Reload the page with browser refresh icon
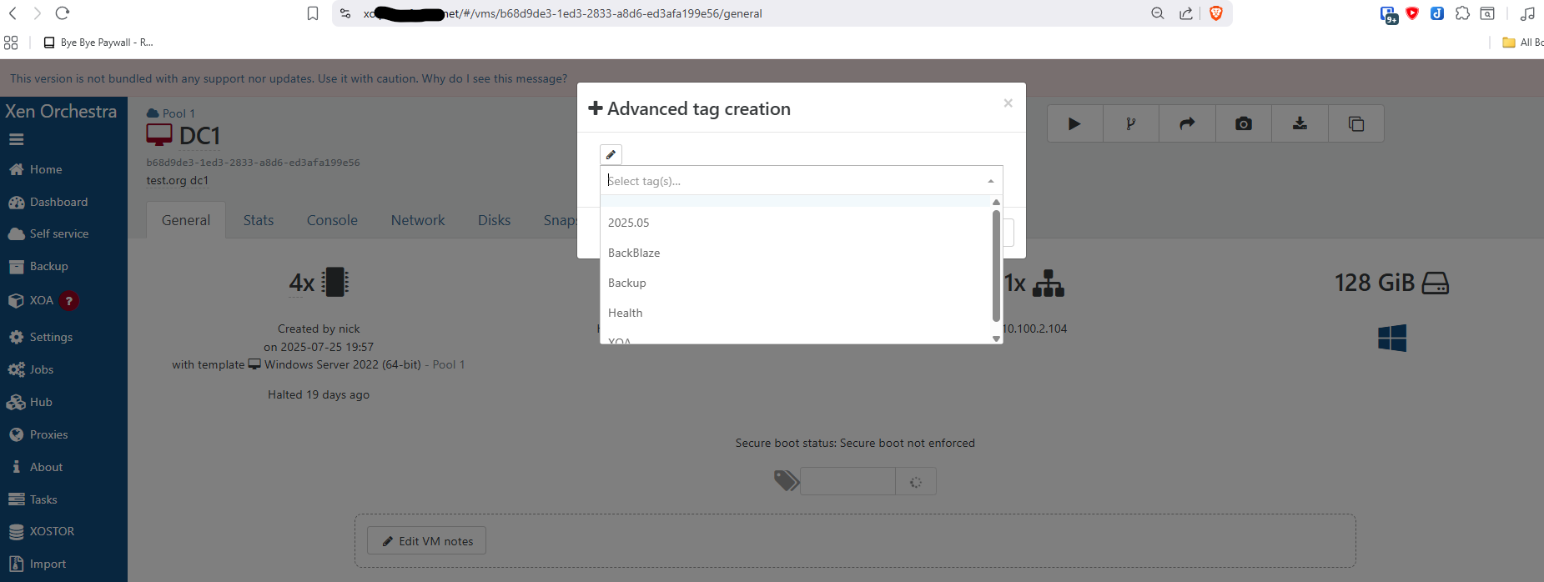 point(63,13)
